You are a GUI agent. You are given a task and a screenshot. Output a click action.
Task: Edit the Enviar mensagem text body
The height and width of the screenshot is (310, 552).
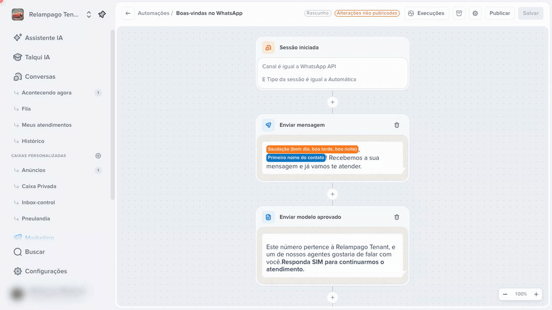[x=332, y=158]
